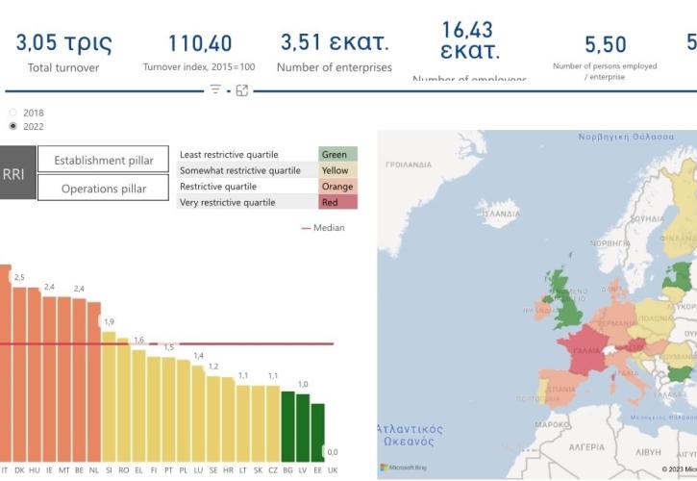Click the 16,43 εκατ. card value
Screen dimensions: 697x481
pos(469,41)
